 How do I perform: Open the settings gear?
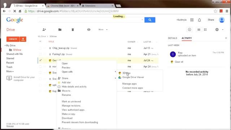coord(217,30)
